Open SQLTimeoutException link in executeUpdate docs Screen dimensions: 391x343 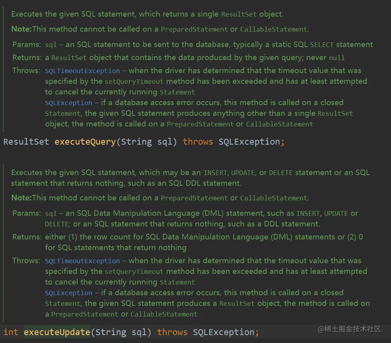click(82, 261)
